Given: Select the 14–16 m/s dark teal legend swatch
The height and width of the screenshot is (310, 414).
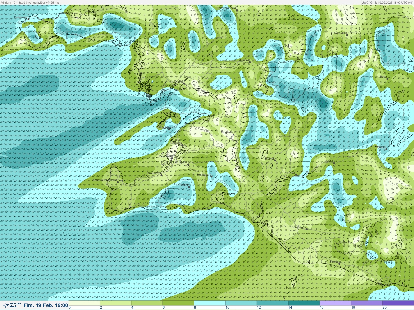Looking at the screenshot, I should coord(303,303).
